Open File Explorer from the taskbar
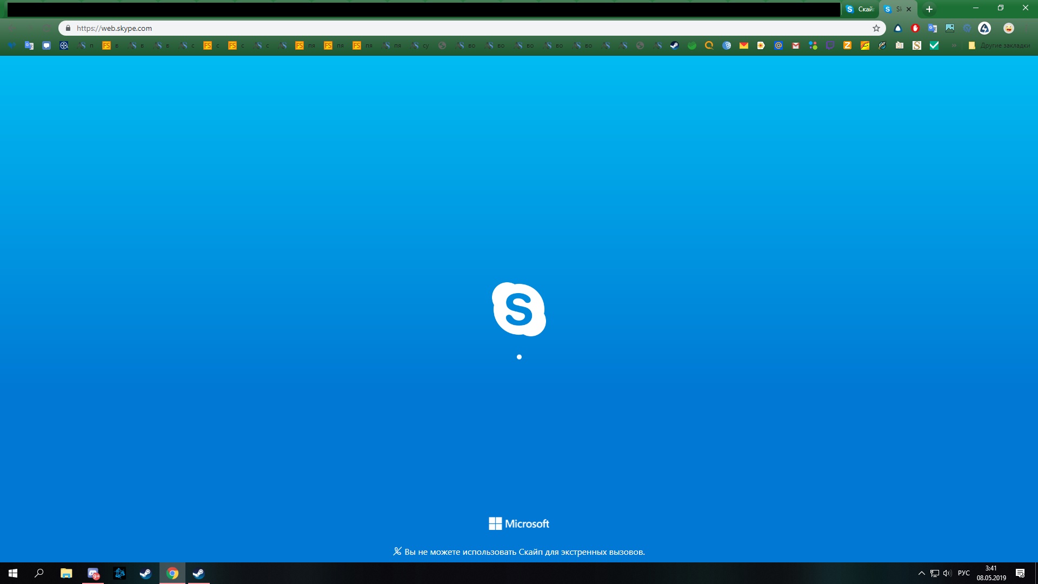The image size is (1038, 584). click(x=66, y=573)
